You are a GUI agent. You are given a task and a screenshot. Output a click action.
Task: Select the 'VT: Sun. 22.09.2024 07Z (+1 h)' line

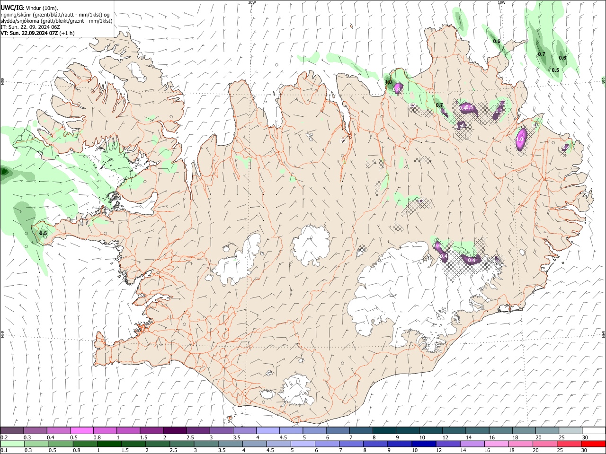click(x=37, y=33)
